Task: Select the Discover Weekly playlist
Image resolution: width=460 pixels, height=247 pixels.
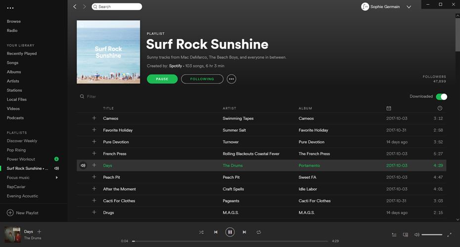Action: pyautogui.click(x=22, y=141)
